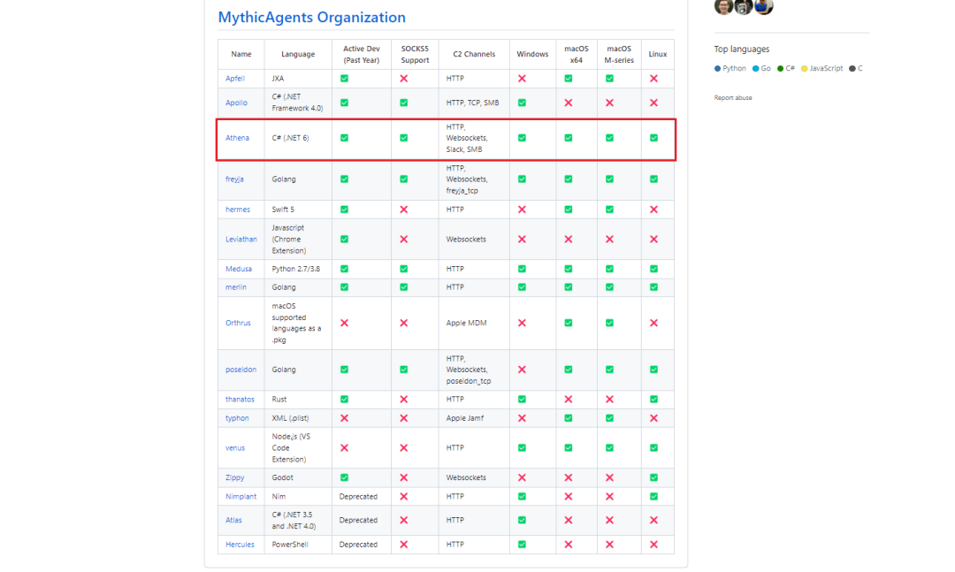This screenshot has width=955, height=572.
Task: Open the typhon agent link
Action: (x=237, y=418)
